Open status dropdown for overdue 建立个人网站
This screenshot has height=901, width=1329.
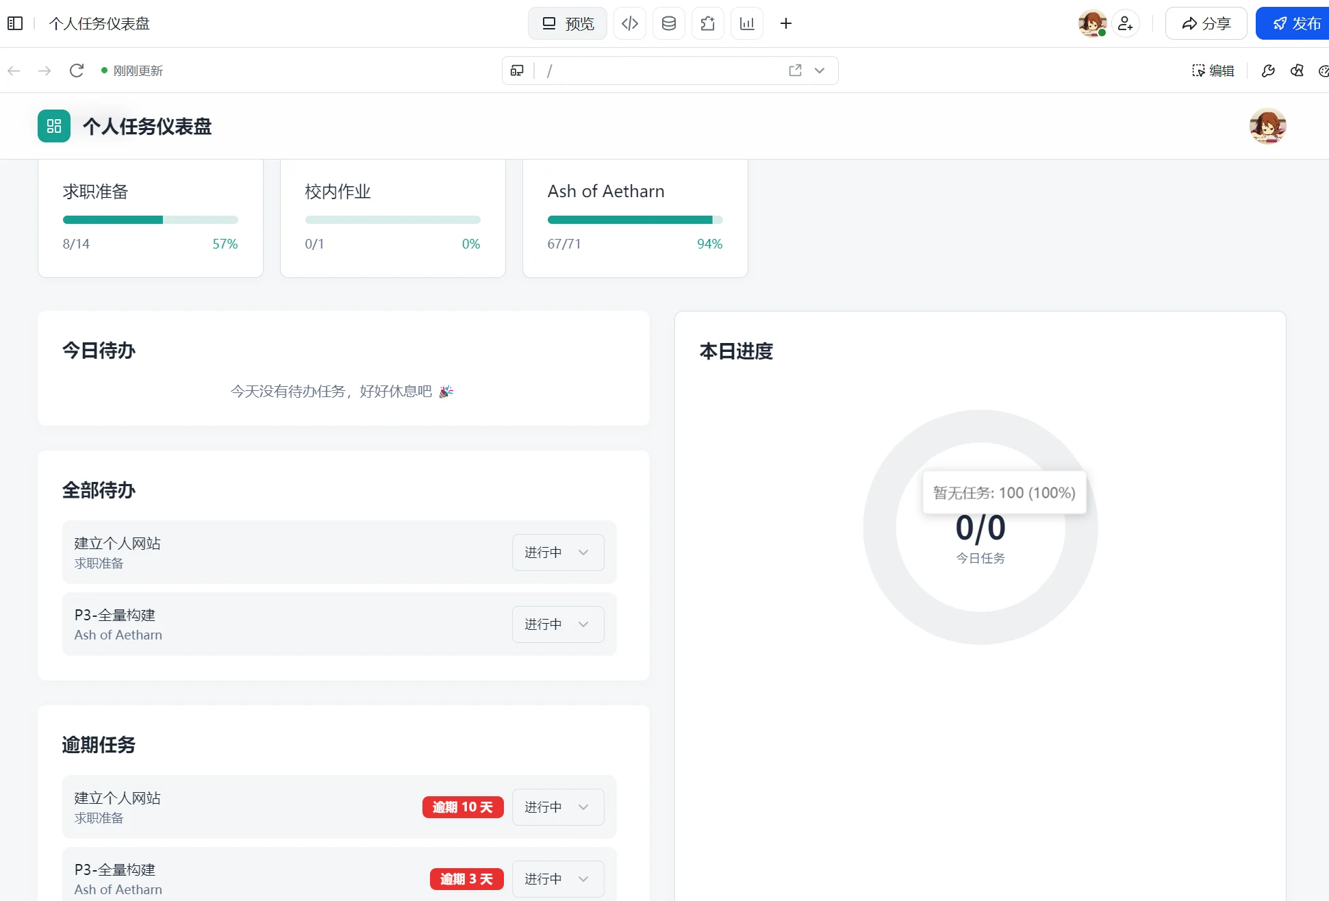click(558, 807)
